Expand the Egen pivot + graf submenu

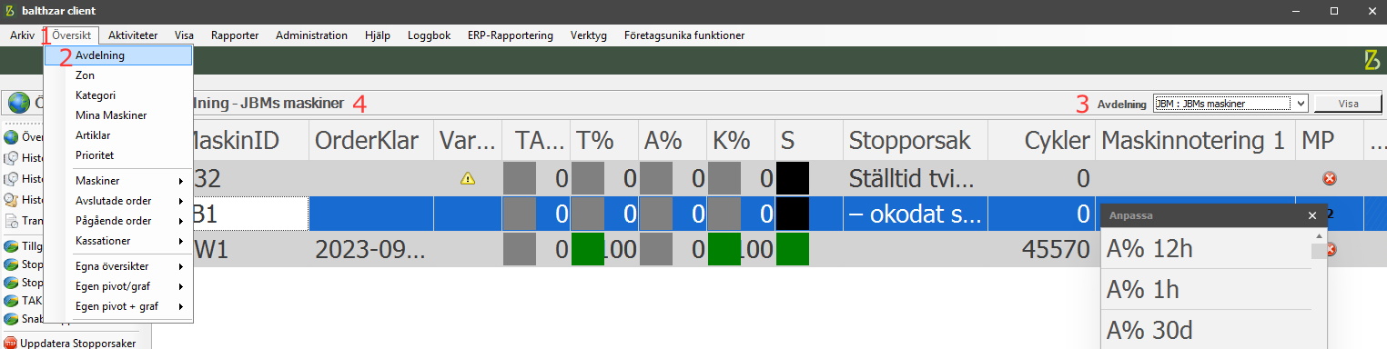[118, 306]
